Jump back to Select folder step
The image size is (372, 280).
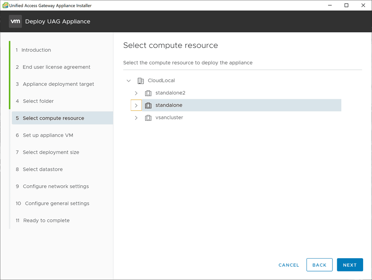pyautogui.click(x=38, y=101)
